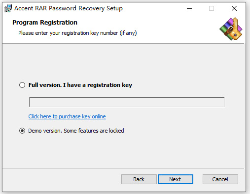The height and width of the screenshot is (194, 250).
Task: Open the purchase key online link
Action: coord(67,116)
